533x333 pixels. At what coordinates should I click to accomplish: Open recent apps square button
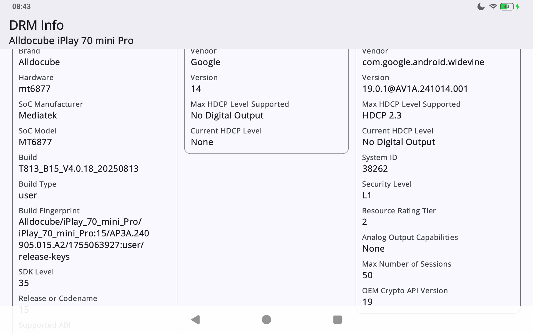click(337, 320)
